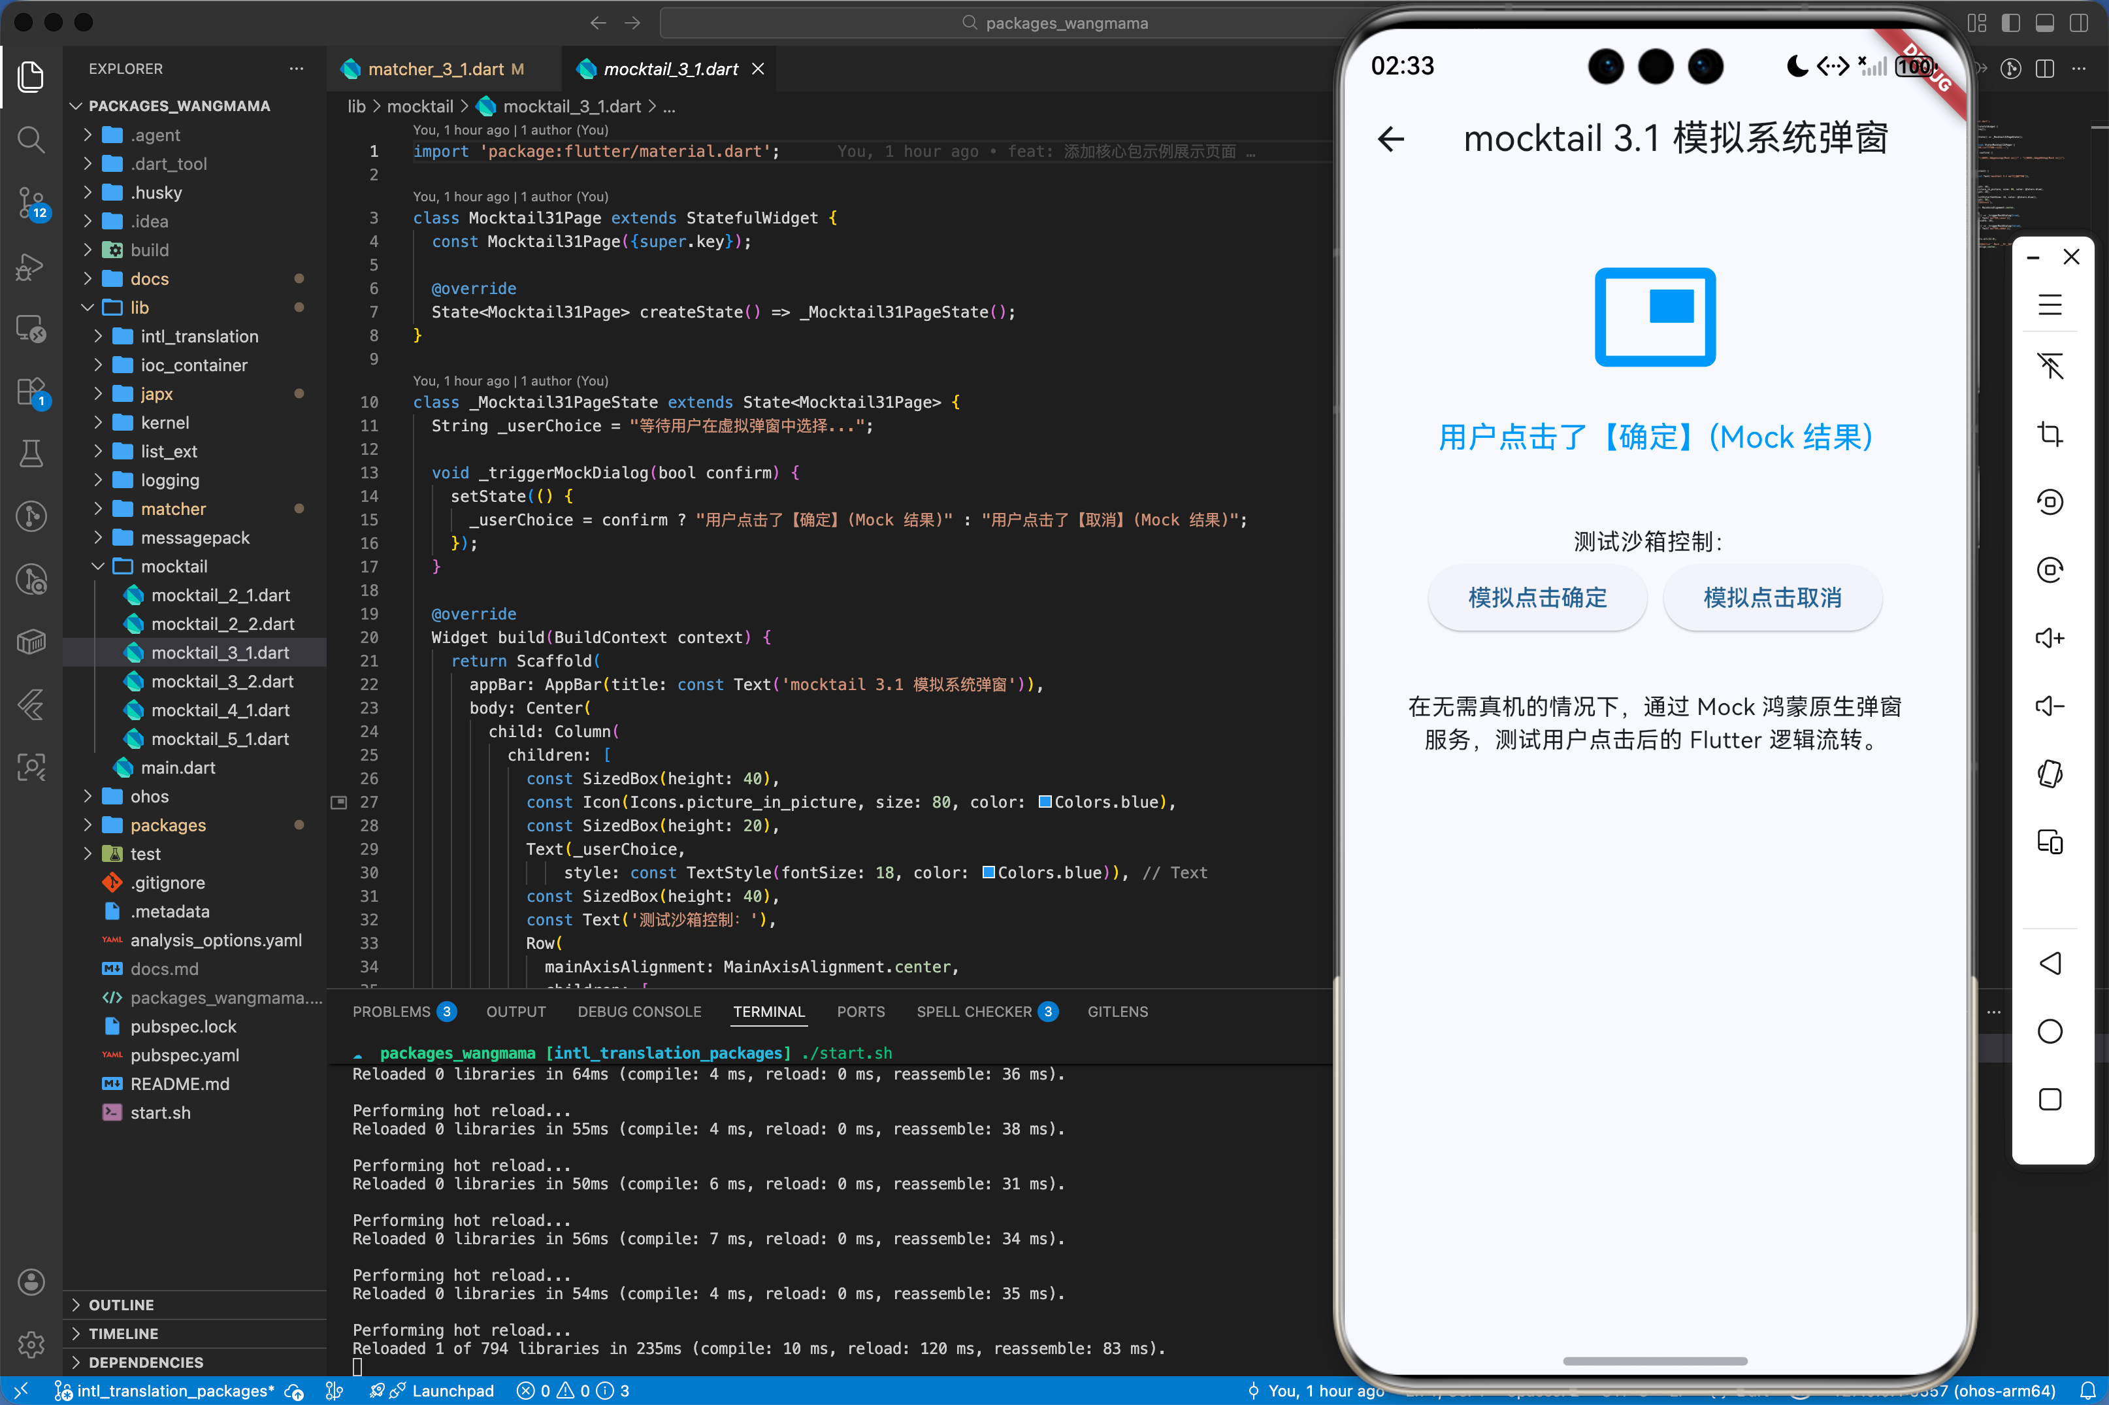
Task: Click the Colors.blue swatch on line 27
Action: [1045, 802]
